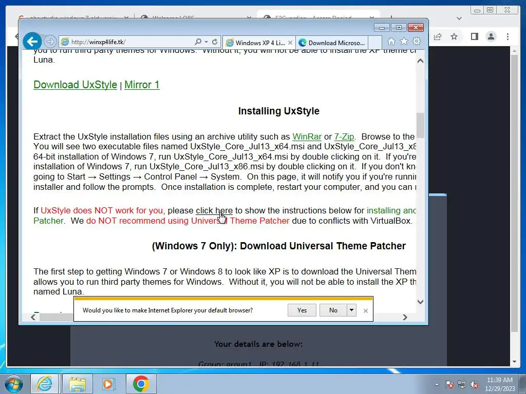Click No on default browser prompt
Image resolution: width=526 pixels, height=394 pixels.
[x=333, y=310]
